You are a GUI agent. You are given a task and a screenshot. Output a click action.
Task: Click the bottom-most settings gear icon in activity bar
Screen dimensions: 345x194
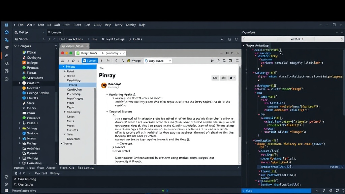[7, 184]
